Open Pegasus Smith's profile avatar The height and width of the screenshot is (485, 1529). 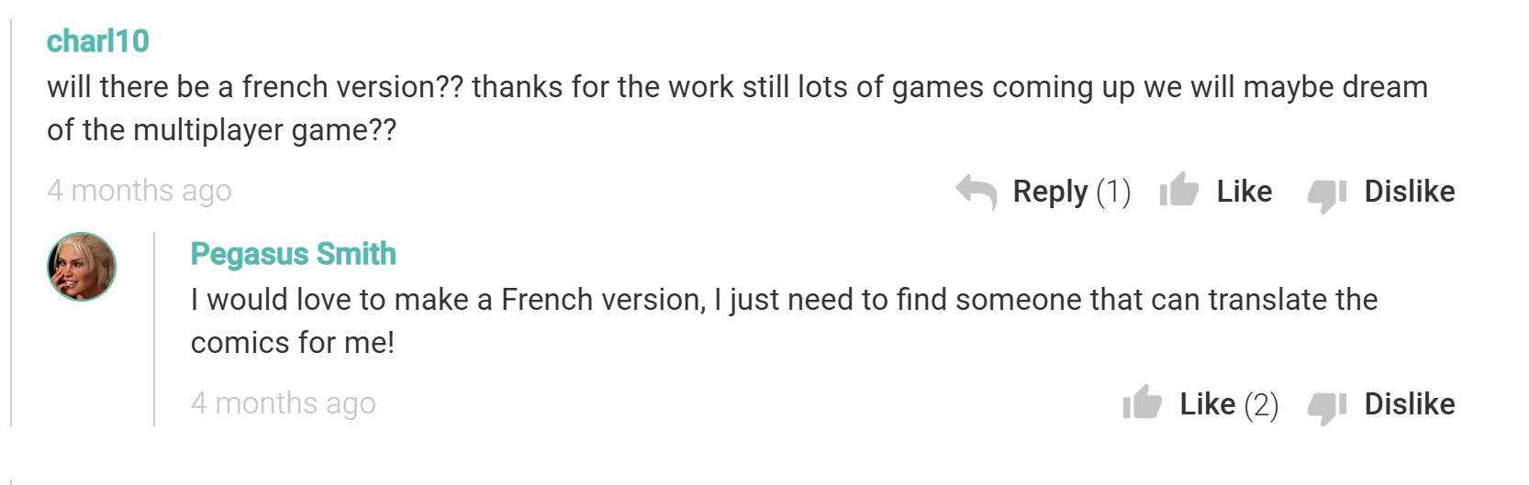point(82,267)
